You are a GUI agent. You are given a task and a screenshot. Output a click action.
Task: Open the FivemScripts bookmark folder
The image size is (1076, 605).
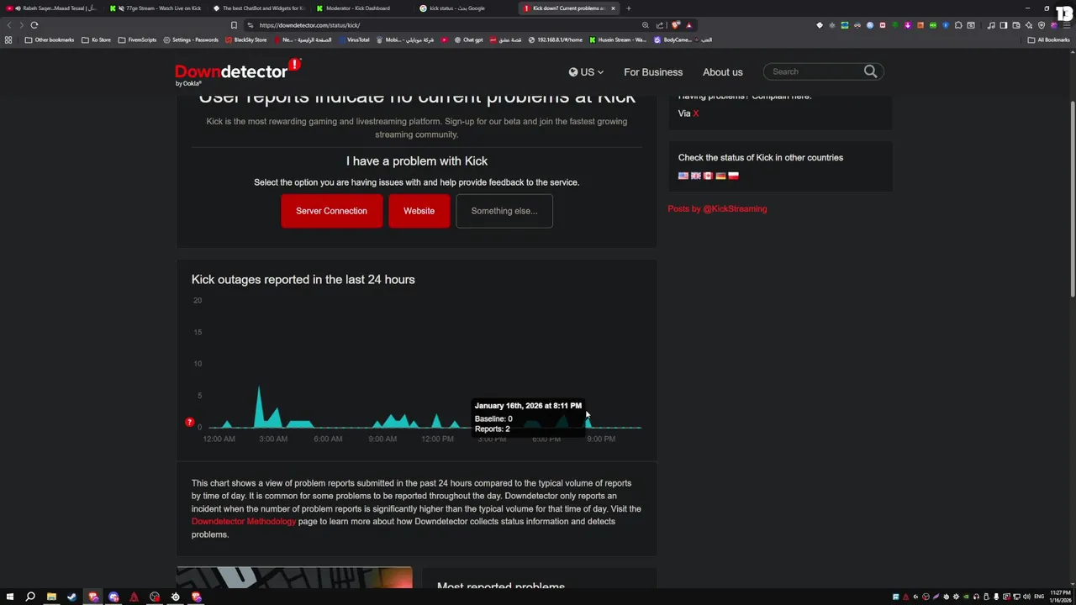coord(137,39)
